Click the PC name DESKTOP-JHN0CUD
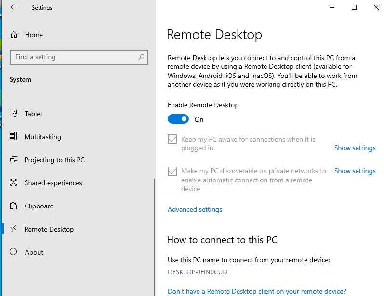The height and width of the screenshot is (296, 384). coord(198,272)
